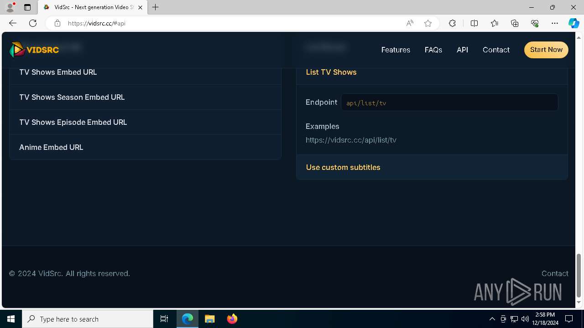Image resolution: width=584 pixels, height=328 pixels.
Task: Open the Windows Start menu
Action: pyautogui.click(x=11, y=319)
